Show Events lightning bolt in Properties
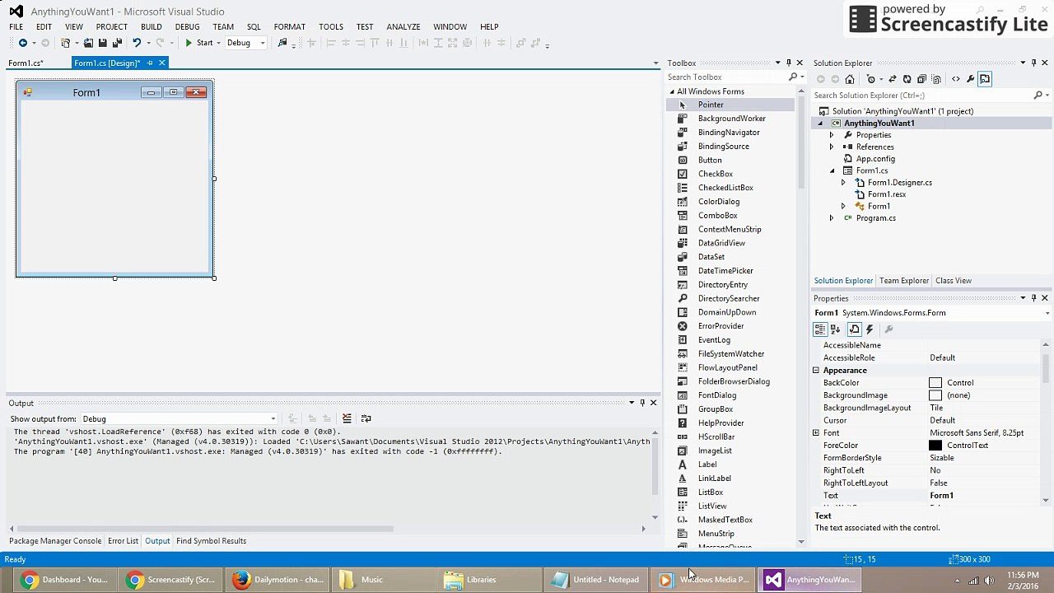This screenshot has height=593, width=1054. point(870,329)
